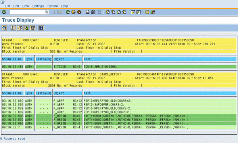The height and width of the screenshot is (143, 238).
Task: Click the second block's 'Type' column header
Action: click(x=29, y=93)
